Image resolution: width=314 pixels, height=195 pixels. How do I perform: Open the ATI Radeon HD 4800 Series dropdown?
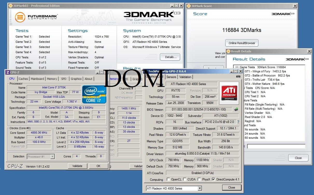click(x=200, y=188)
